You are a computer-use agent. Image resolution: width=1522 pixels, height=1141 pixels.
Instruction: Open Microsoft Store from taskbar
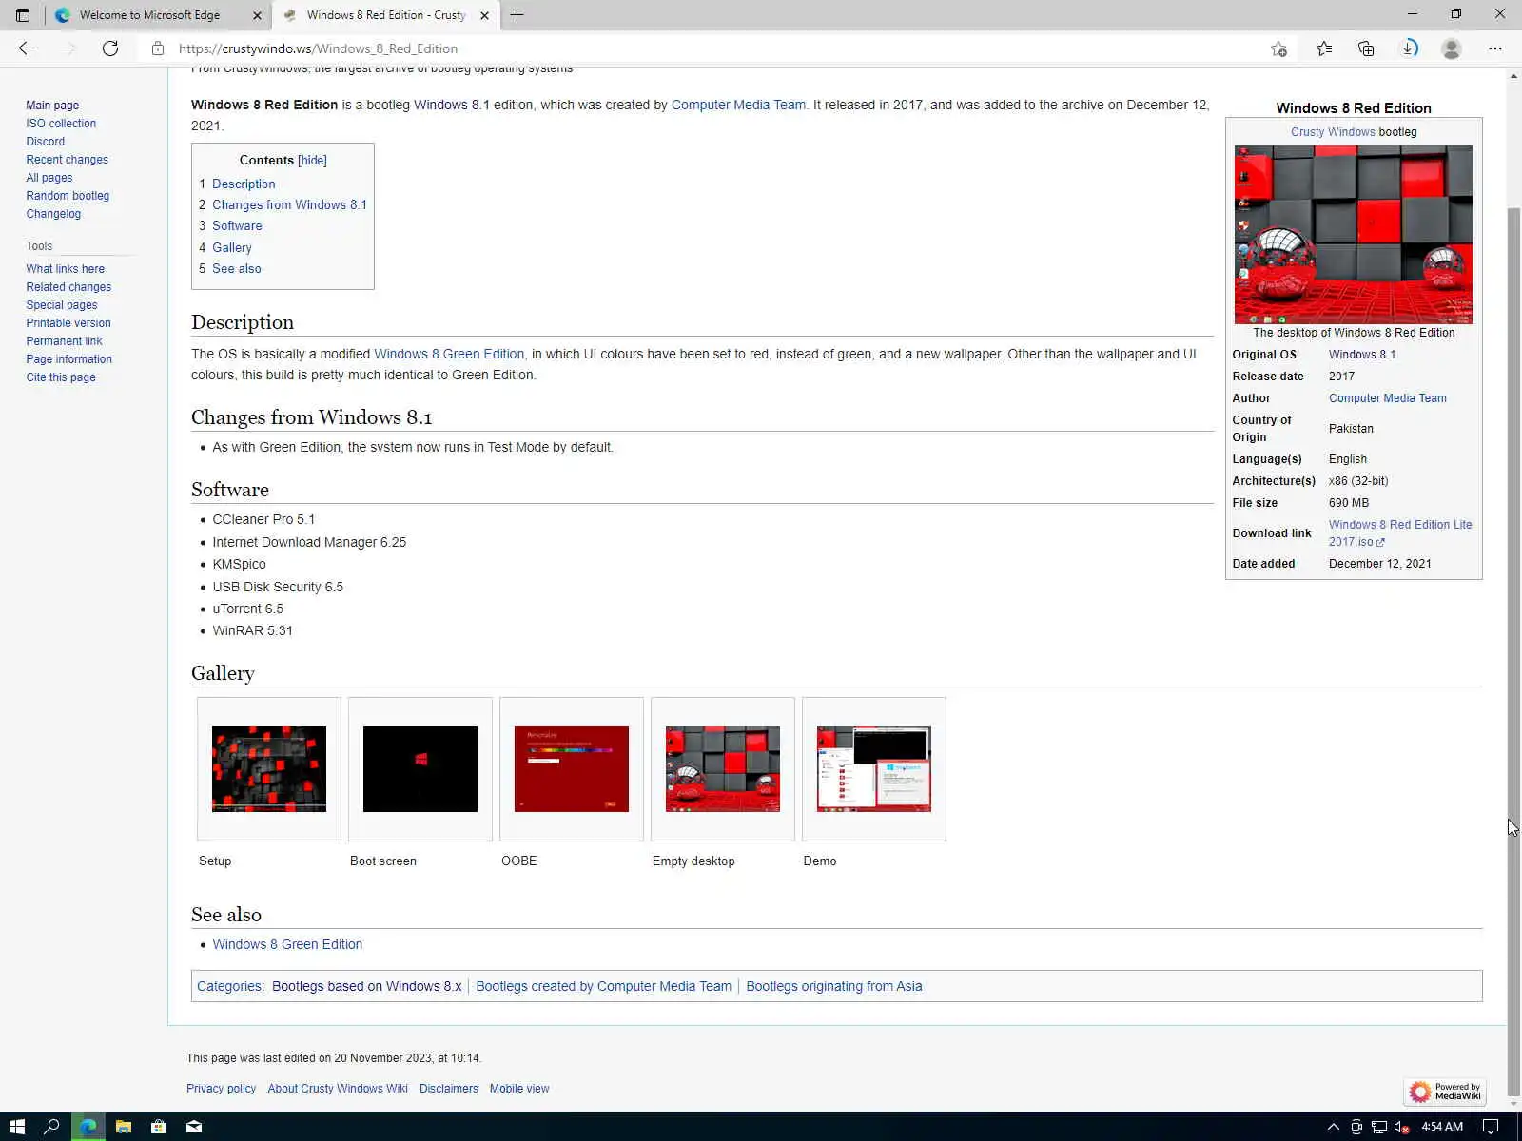(x=158, y=1127)
